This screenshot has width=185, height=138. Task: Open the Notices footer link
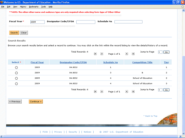87,132
